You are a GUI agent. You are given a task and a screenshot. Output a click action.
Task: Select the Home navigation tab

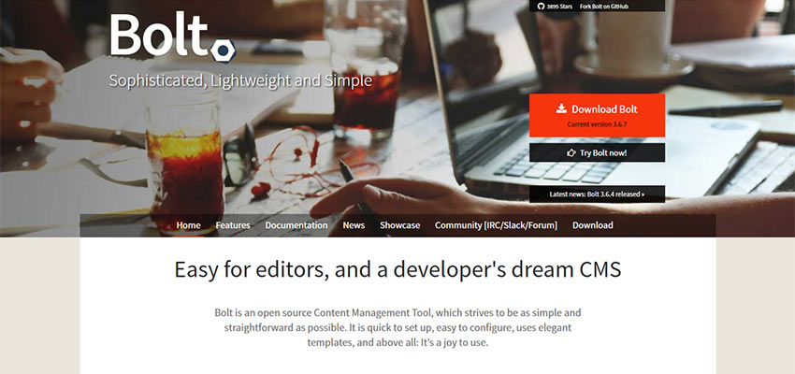pos(189,225)
